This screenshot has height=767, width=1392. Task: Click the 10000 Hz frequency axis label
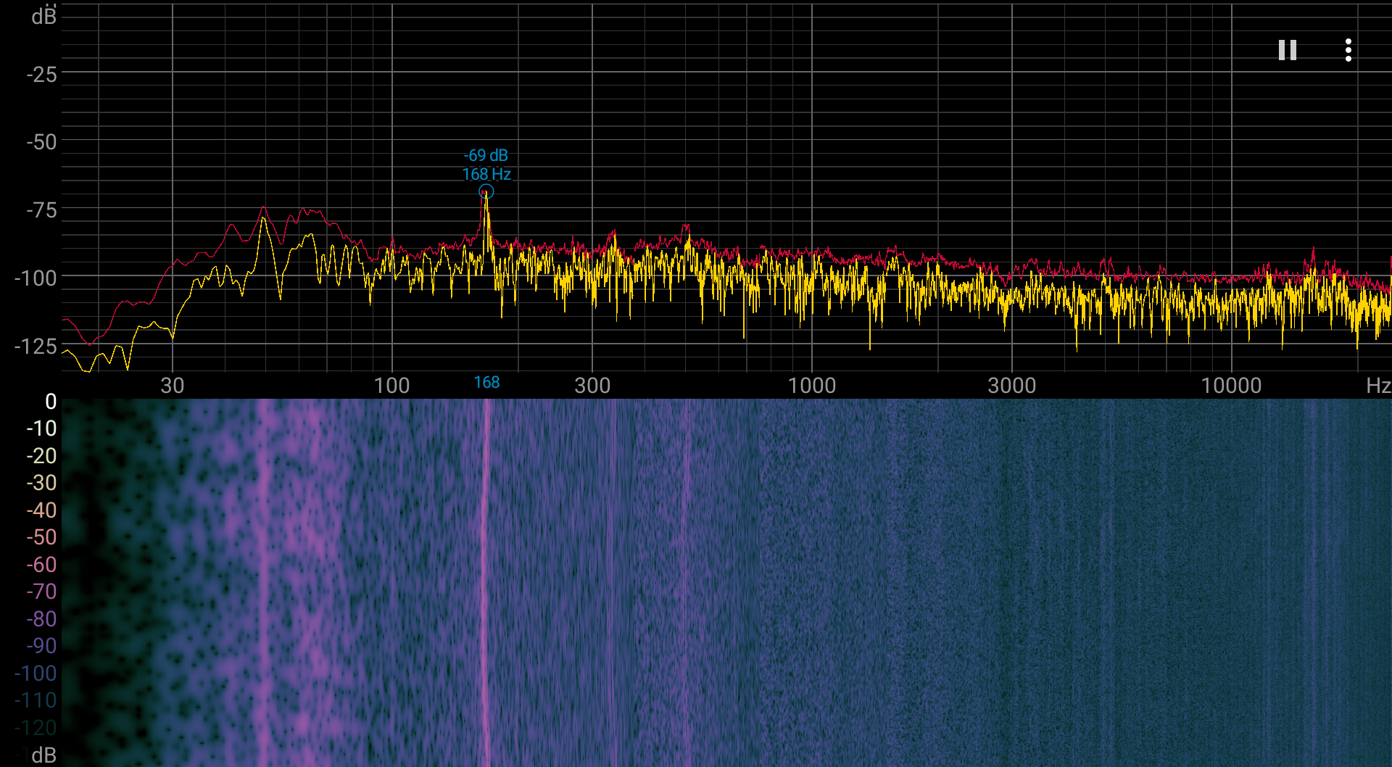tap(1231, 385)
